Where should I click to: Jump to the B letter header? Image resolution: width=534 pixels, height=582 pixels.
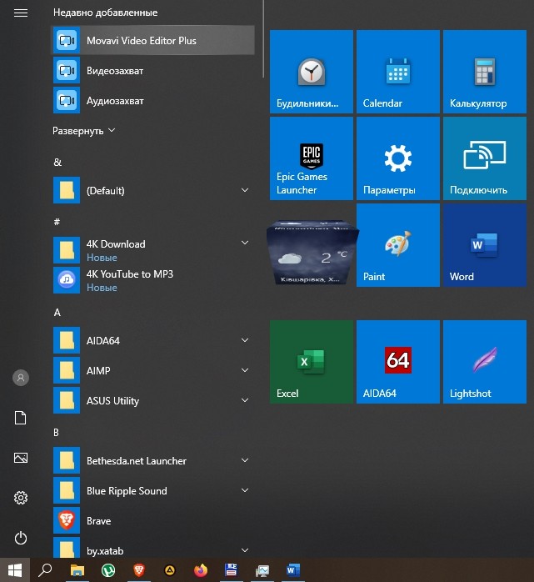point(56,433)
